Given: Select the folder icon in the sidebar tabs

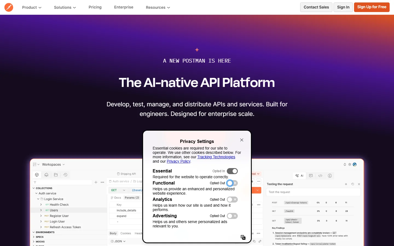Looking at the screenshot, I should [x=56, y=175].
